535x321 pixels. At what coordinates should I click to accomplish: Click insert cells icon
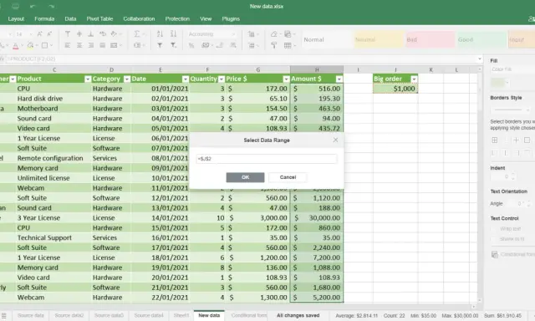point(252,33)
